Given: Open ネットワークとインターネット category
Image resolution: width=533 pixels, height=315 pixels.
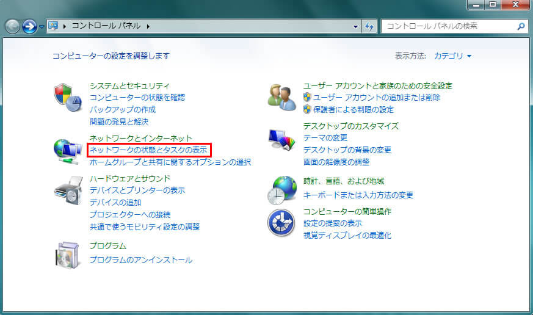Looking at the screenshot, I should point(140,139).
